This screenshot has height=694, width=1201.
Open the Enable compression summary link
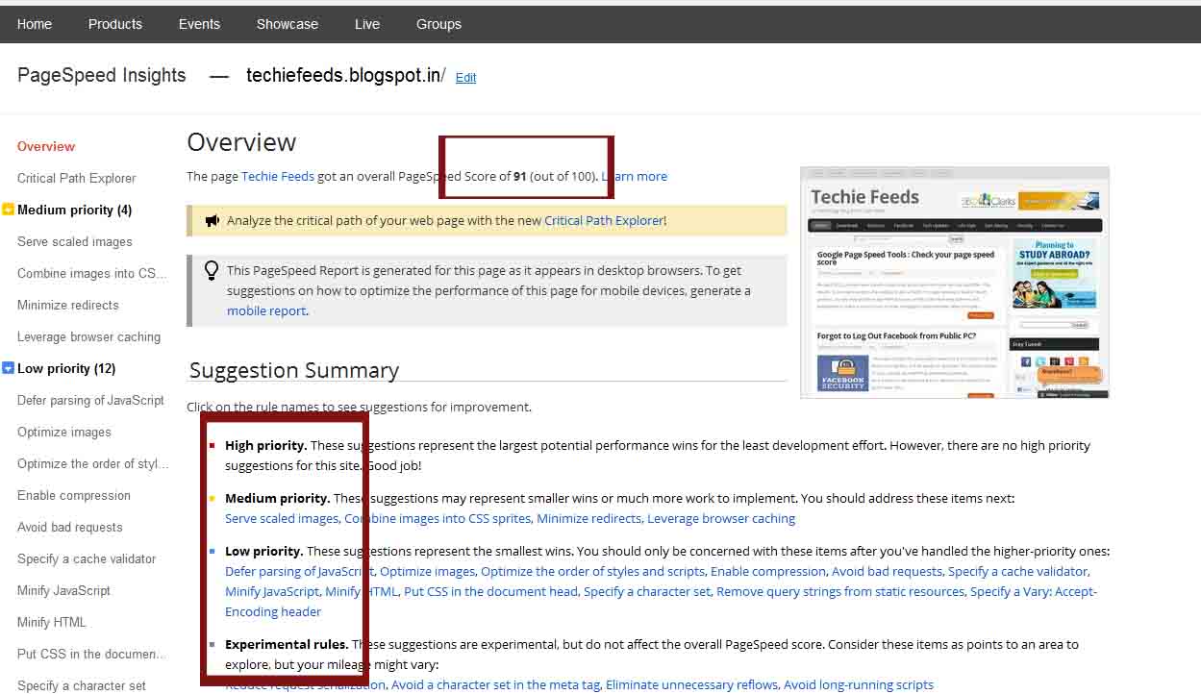pyautogui.click(x=768, y=571)
